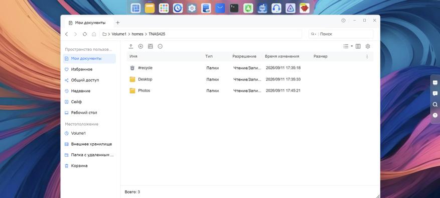
Task: Open Внешнее хранилище in sidebar
Action: 90,144
